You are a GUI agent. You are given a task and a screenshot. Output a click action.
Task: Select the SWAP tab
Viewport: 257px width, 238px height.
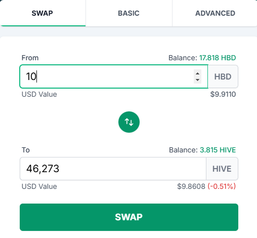(x=42, y=13)
